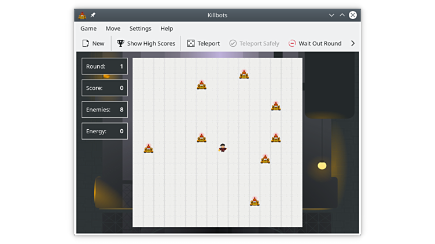Open the Game menu

[x=89, y=28]
